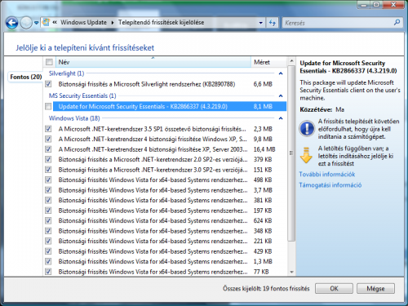Click the Windows Vista (18) group header
This screenshot has width=408, height=306.
(74, 118)
